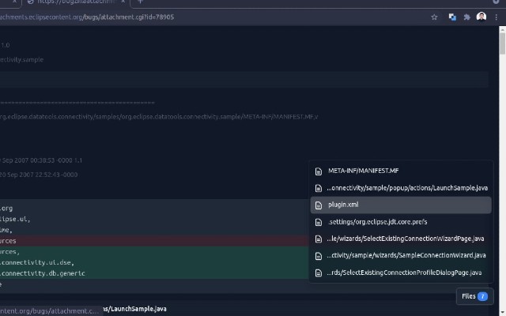The height and width of the screenshot is (316, 506).
Task: Open SampleConnectionWizard.java from the file list
Action: (x=407, y=255)
